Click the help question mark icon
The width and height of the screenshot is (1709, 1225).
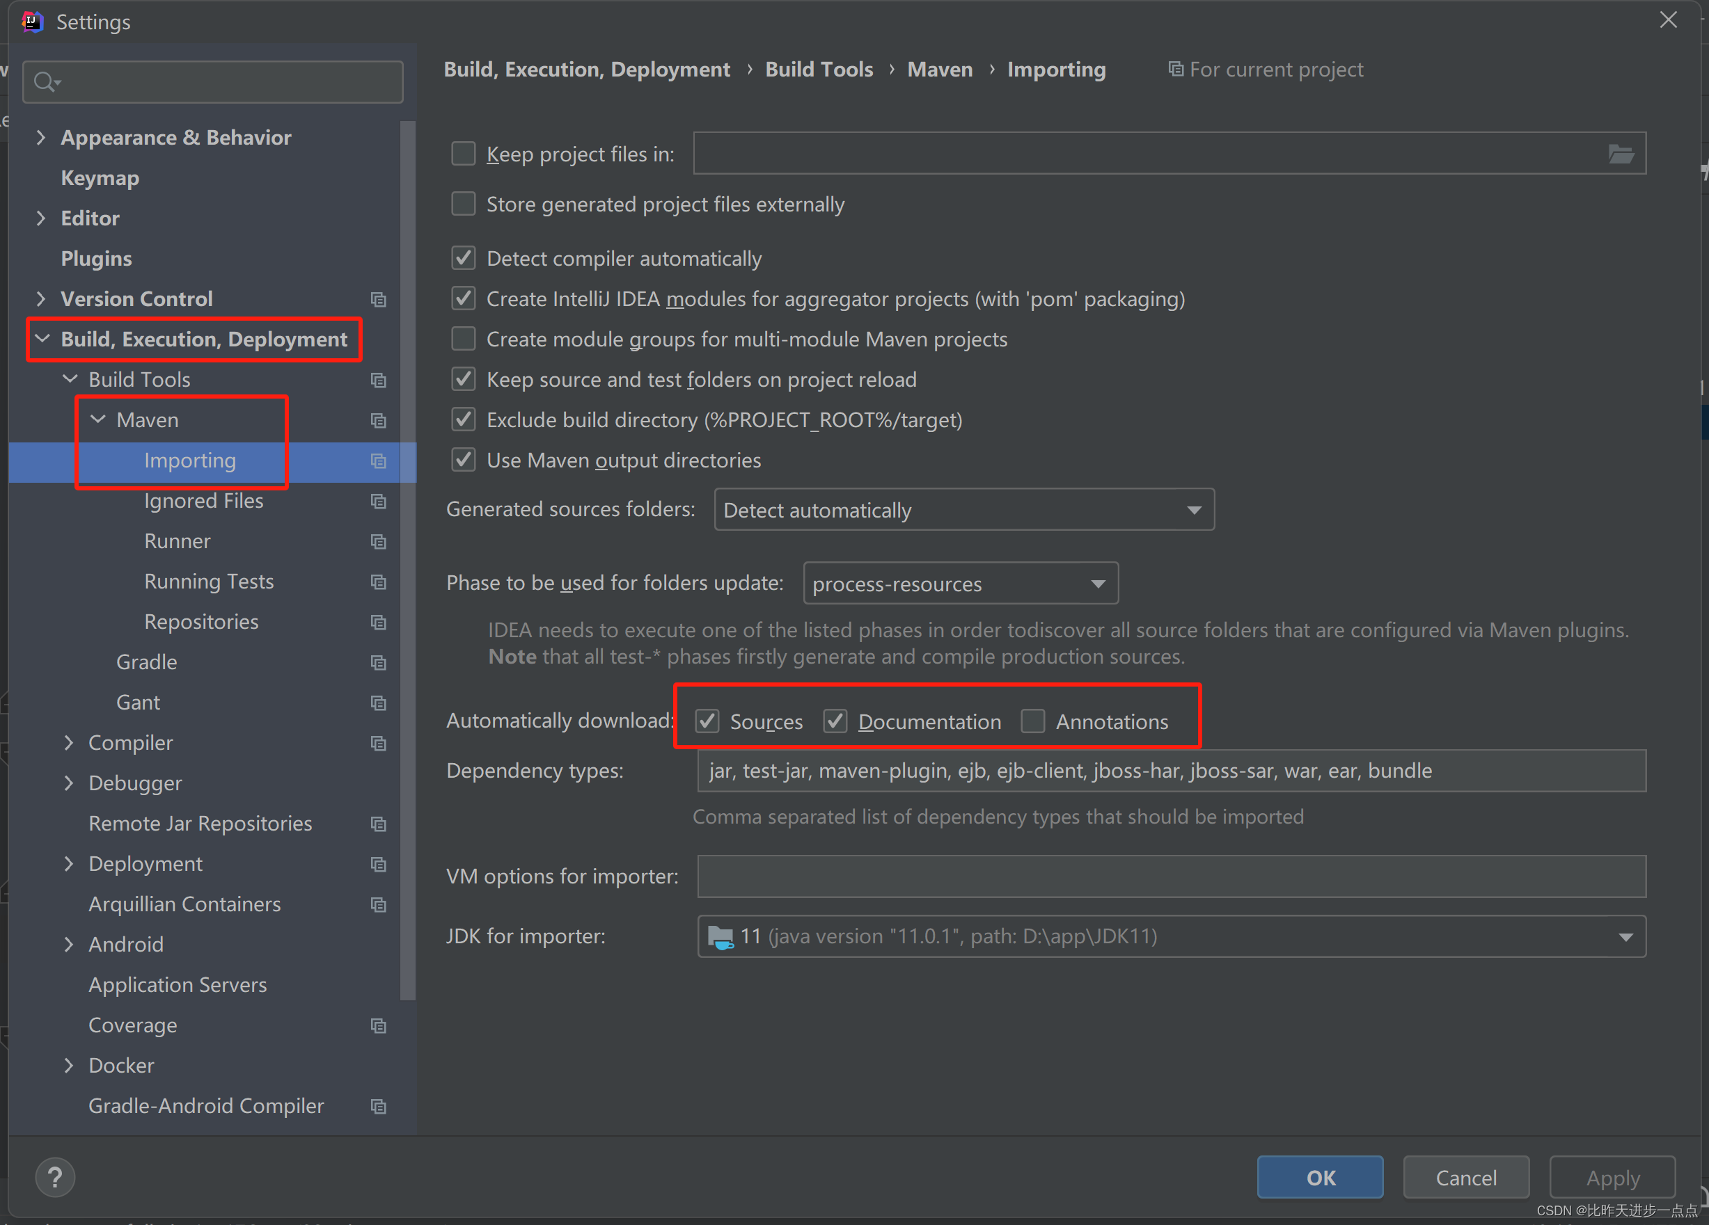click(x=54, y=1176)
